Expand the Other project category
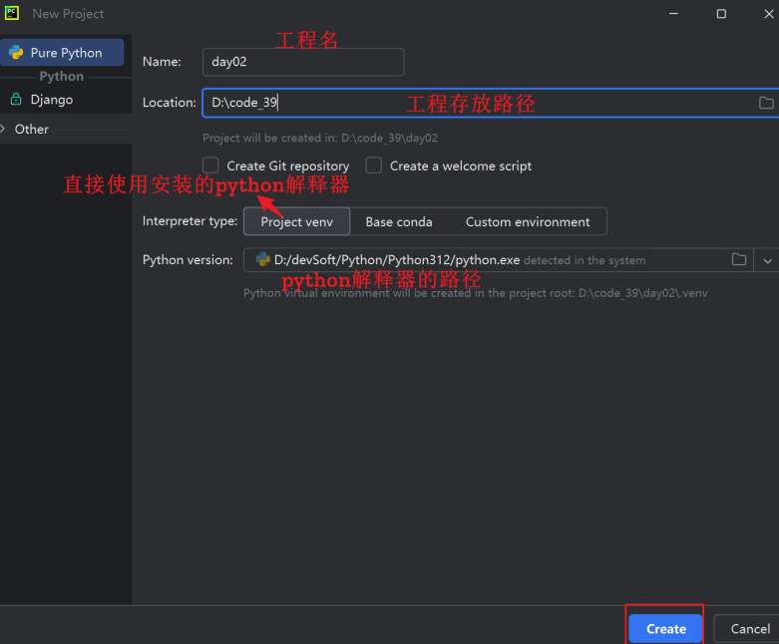Viewport: 779px width, 644px height. [3, 129]
